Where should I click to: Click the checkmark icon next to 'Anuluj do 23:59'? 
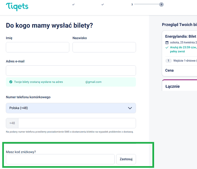pos(167,47)
